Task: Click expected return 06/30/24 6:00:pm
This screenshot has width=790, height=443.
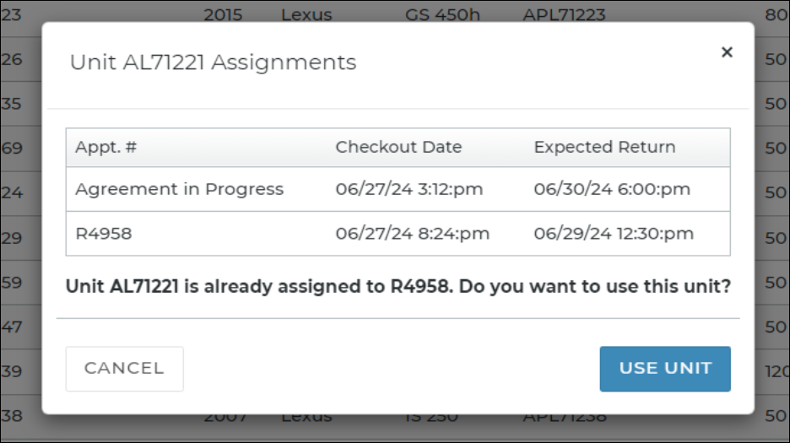Action: coord(612,189)
